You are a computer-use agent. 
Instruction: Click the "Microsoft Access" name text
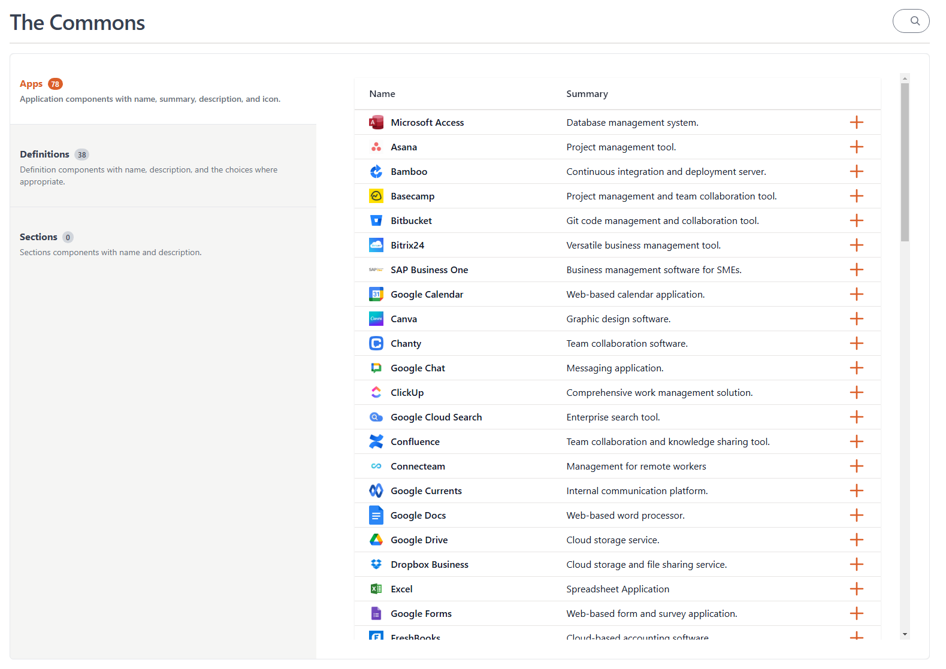point(427,122)
